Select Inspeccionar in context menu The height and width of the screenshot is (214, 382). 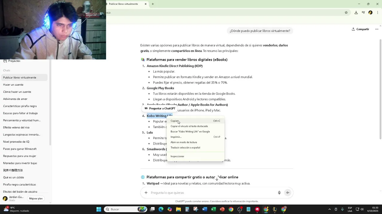(195, 156)
